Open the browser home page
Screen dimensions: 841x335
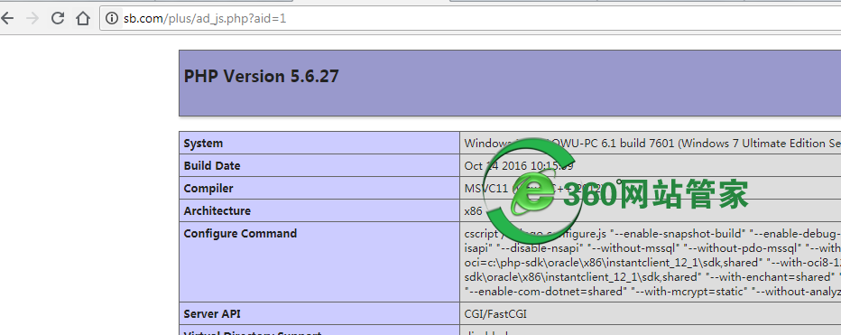tap(83, 18)
